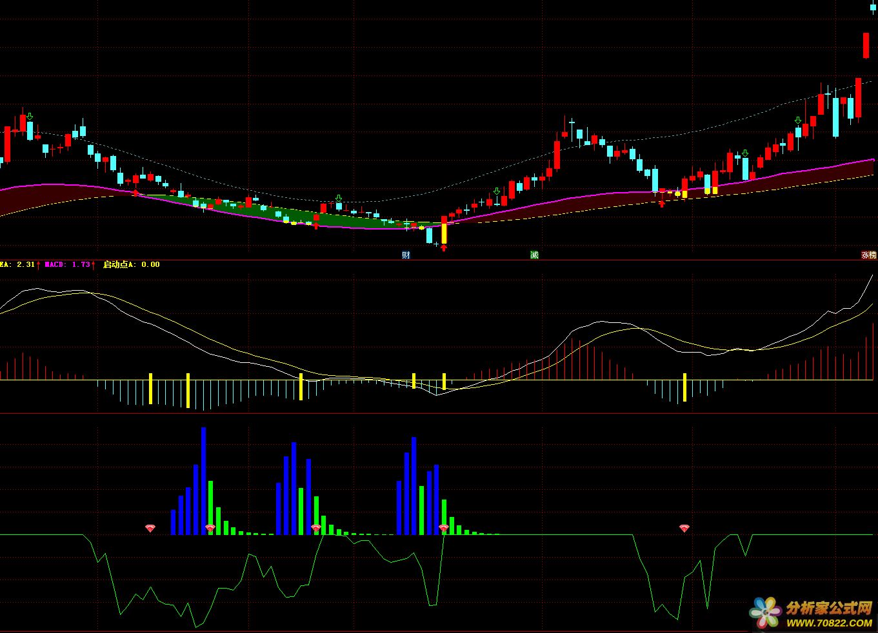Click red up arrow under the green band's lower edge
The width and height of the screenshot is (878, 633).
point(315,226)
